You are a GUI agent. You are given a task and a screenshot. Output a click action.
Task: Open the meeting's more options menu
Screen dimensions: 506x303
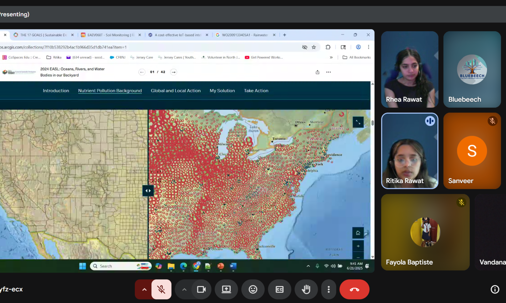tap(328, 289)
